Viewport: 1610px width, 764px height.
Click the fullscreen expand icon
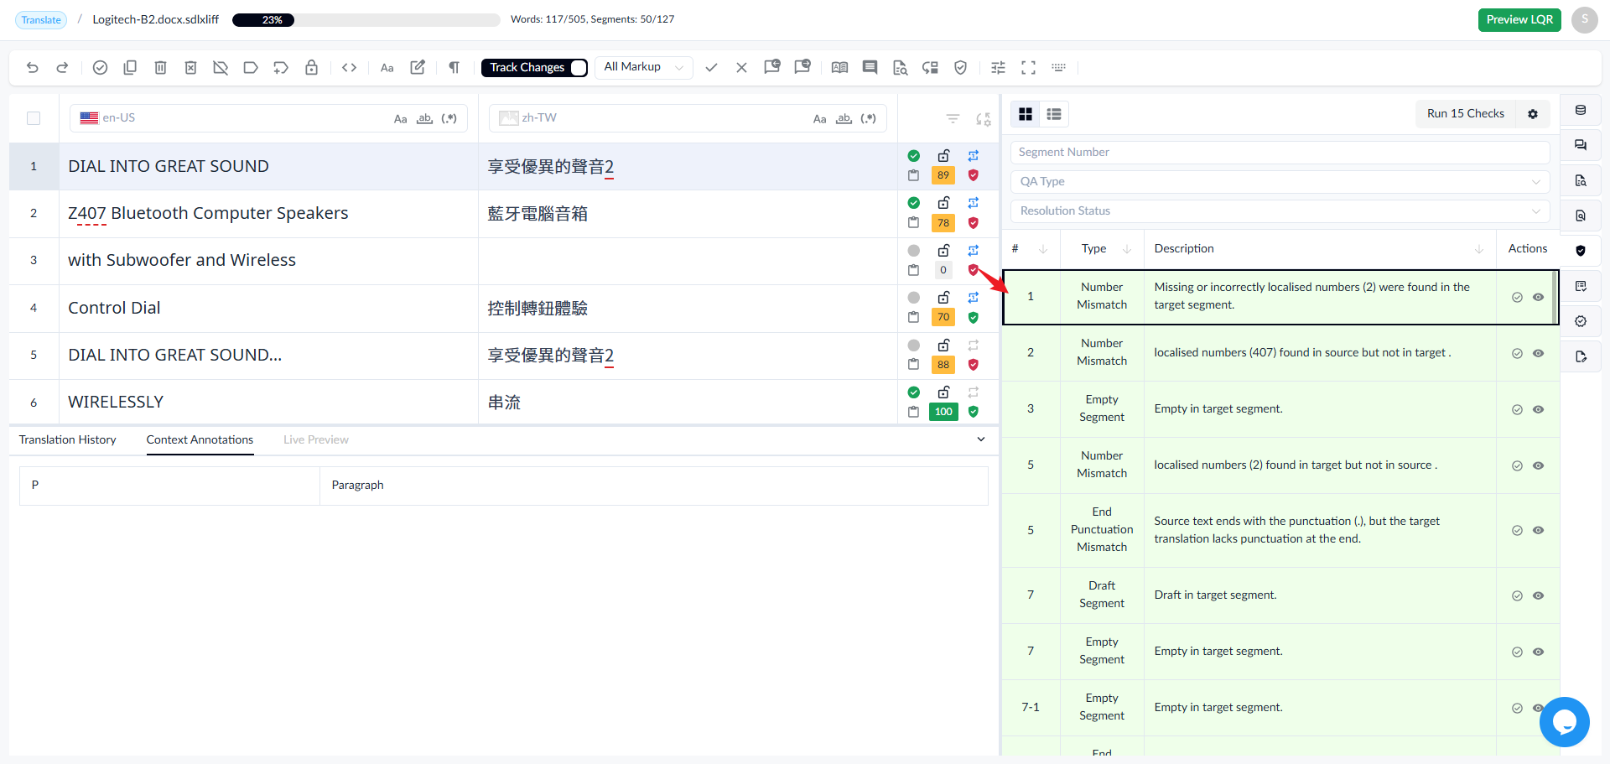click(1028, 68)
